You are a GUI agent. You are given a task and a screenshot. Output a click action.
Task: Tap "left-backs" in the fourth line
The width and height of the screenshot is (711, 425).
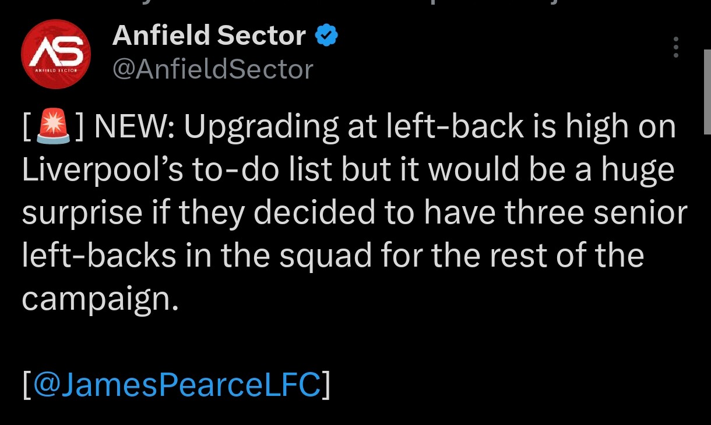click(x=99, y=256)
